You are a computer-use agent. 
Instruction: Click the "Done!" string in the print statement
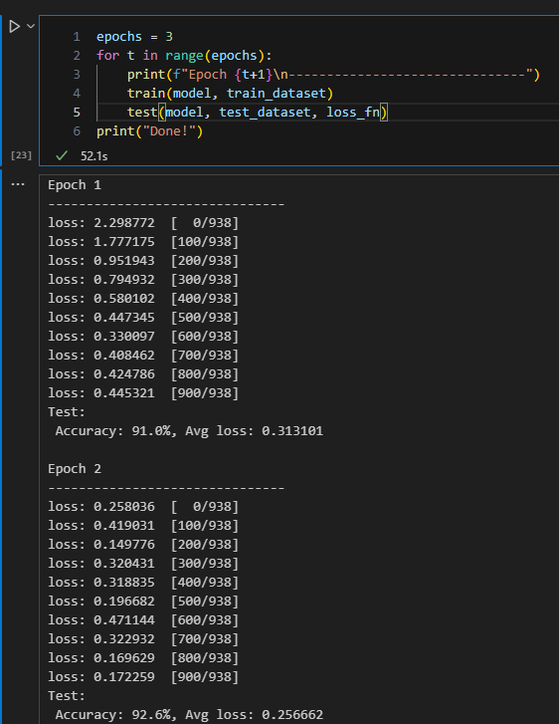tap(169, 131)
